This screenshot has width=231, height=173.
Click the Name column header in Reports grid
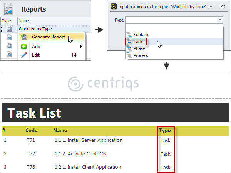[x=24, y=21]
